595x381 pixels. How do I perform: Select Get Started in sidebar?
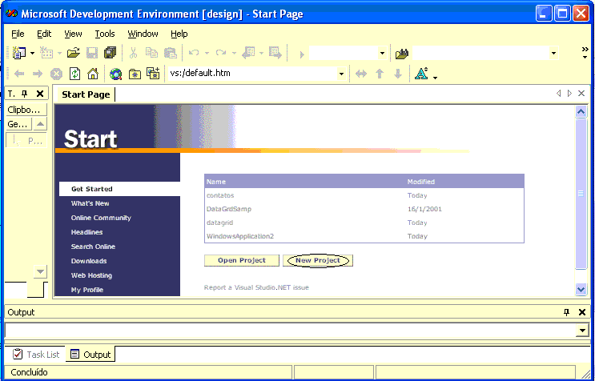click(x=119, y=189)
